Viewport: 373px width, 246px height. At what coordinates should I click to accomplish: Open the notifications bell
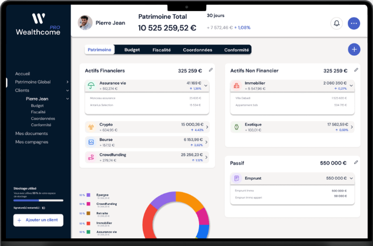(x=337, y=23)
